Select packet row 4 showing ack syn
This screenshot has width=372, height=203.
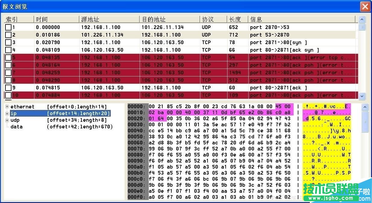click(x=151, y=50)
